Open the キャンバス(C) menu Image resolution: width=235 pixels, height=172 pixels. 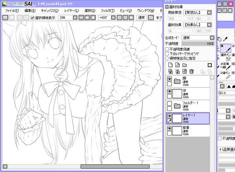[49, 11]
